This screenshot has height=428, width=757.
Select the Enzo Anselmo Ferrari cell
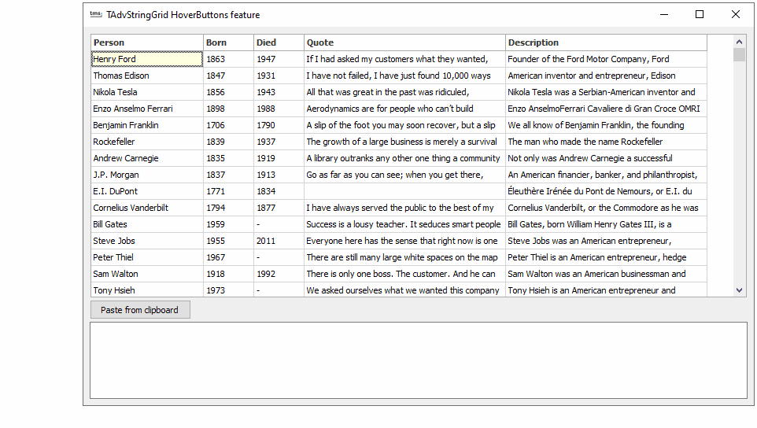pos(147,109)
